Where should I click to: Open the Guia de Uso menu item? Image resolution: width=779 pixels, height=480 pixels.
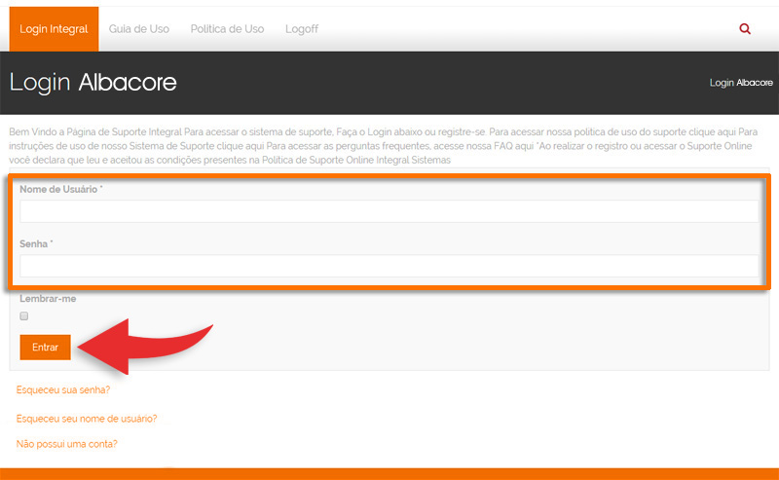(139, 29)
